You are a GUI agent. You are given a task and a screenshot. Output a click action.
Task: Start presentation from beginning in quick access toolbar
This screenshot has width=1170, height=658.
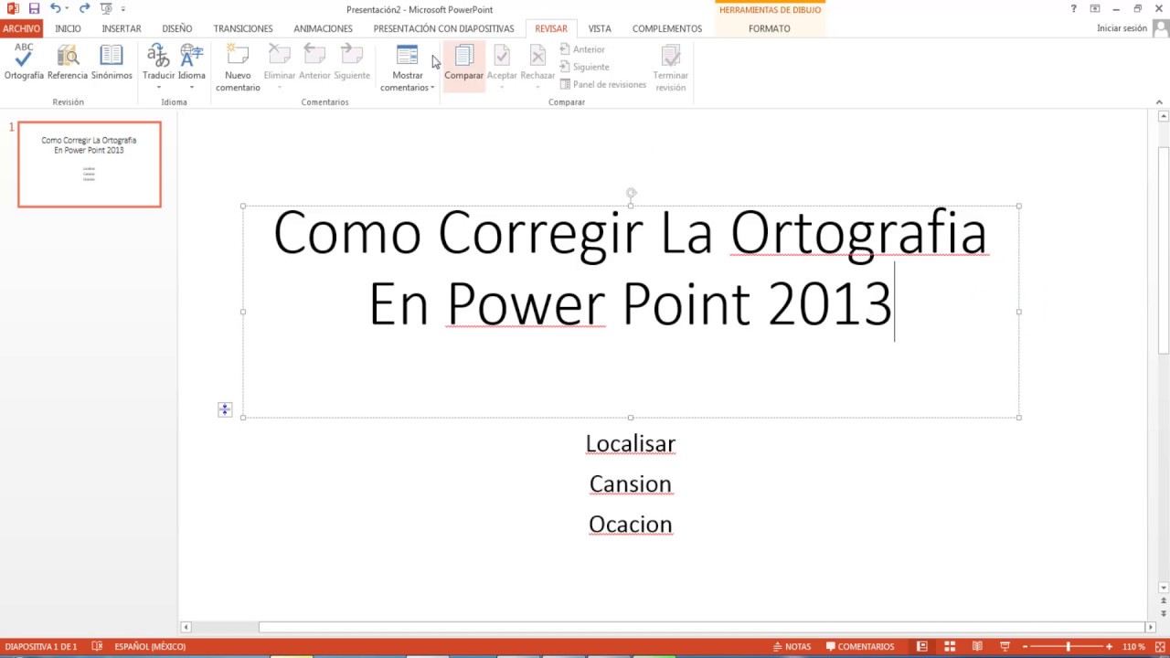click(105, 9)
